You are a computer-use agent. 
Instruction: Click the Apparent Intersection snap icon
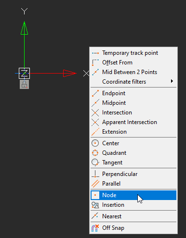click(95, 122)
